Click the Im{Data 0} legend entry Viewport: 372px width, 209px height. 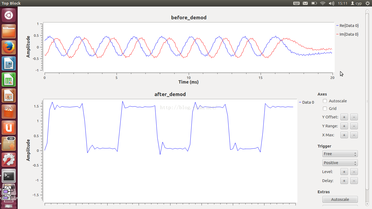[348, 34]
